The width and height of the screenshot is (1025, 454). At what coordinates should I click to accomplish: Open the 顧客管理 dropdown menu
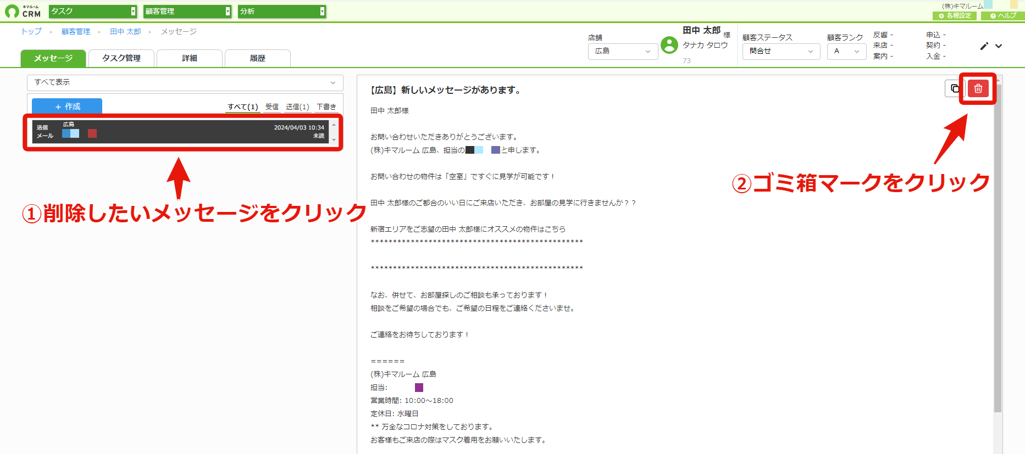click(187, 11)
